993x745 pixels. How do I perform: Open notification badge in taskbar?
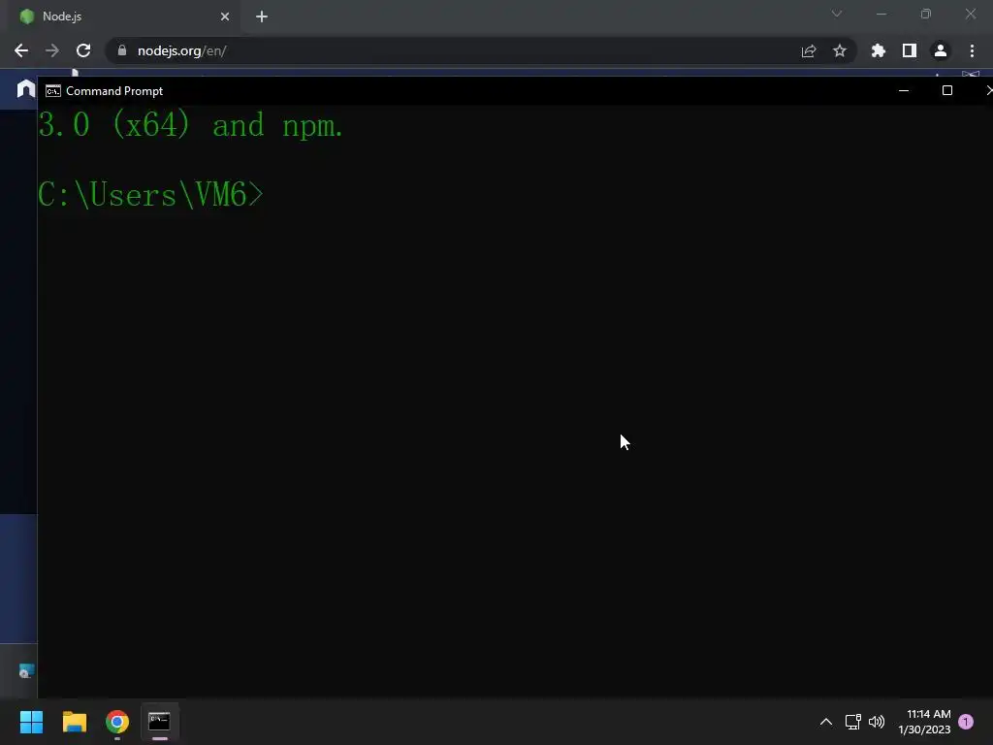pos(966,722)
